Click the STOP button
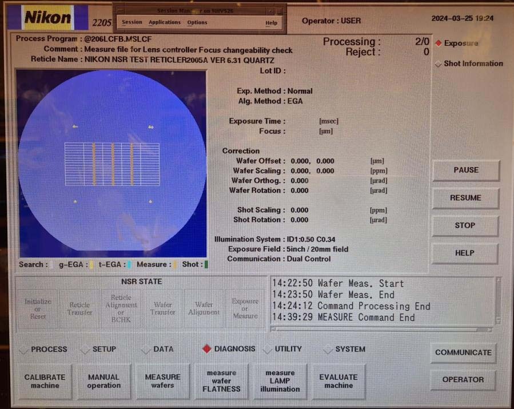514x409 pixels. pos(465,225)
